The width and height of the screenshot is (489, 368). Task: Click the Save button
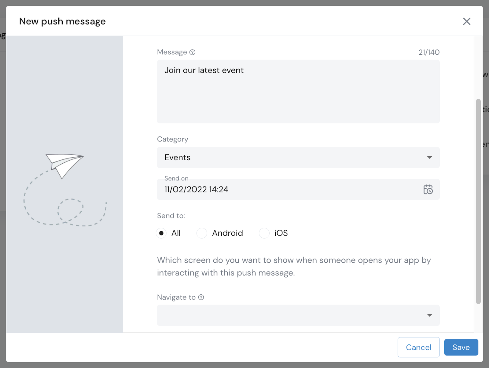pos(461,347)
